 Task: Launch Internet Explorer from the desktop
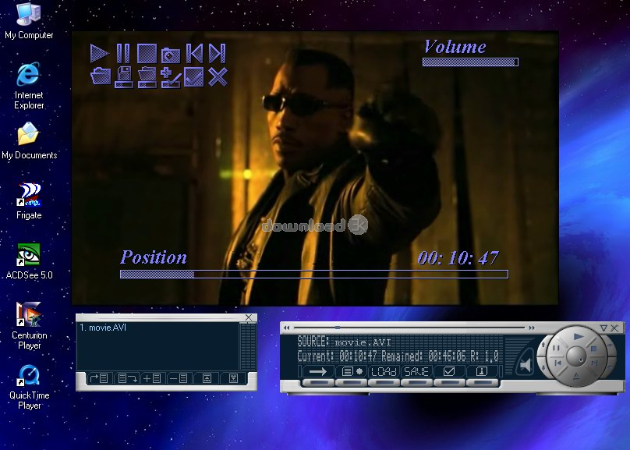pyautogui.click(x=29, y=86)
